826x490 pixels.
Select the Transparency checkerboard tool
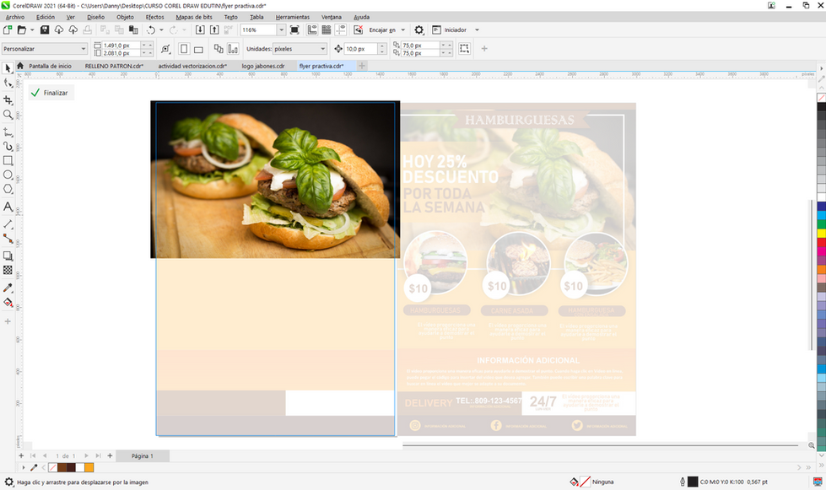point(8,270)
